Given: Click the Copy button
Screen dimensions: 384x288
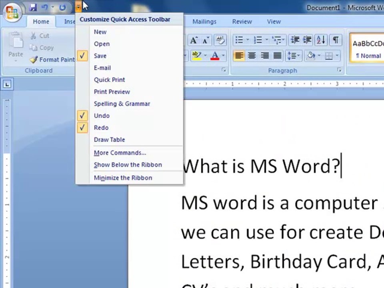Looking at the screenshot, I should 41,48.
